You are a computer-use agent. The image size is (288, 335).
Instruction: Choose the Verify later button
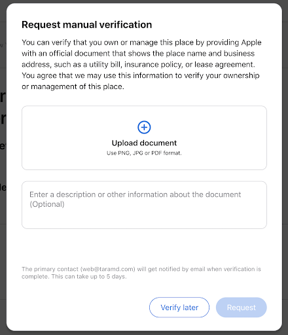179,308
